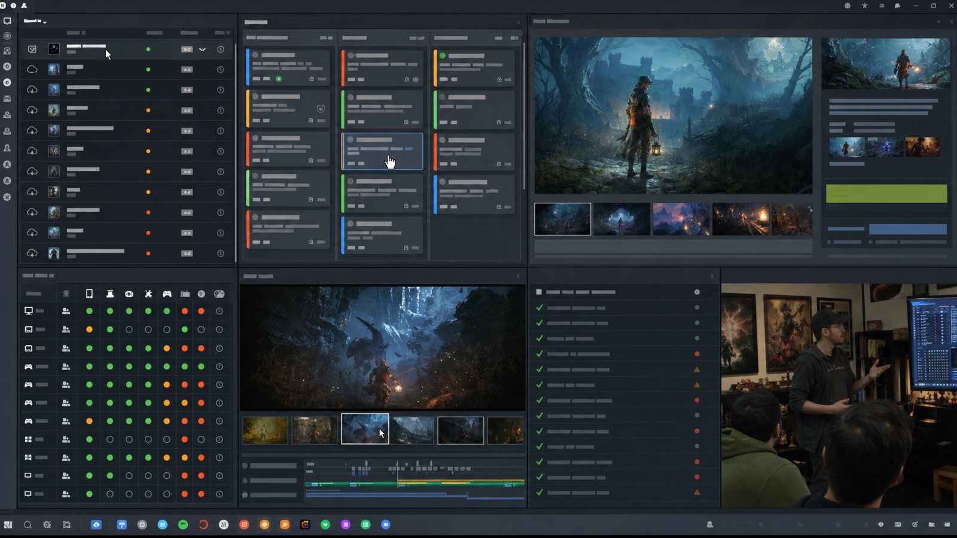Image resolution: width=957 pixels, height=538 pixels.
Task: Click the presenter webcam video feed
Action: [x=839, y=396]
